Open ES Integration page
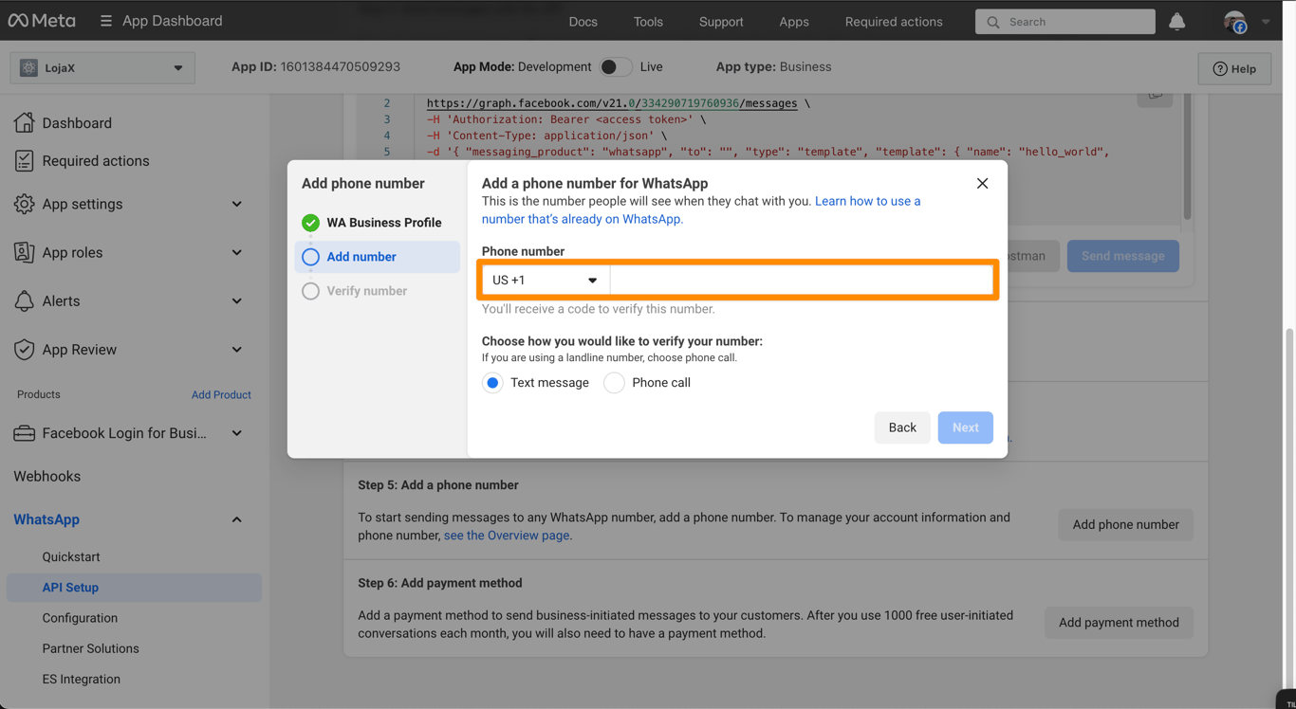Viewport: 1296px width, 709px height. coord(81,679)
